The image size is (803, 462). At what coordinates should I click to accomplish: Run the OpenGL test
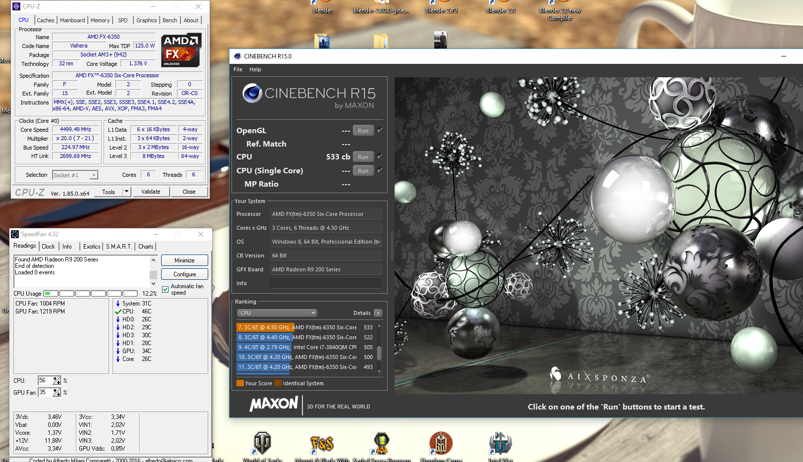click(363, 131)
